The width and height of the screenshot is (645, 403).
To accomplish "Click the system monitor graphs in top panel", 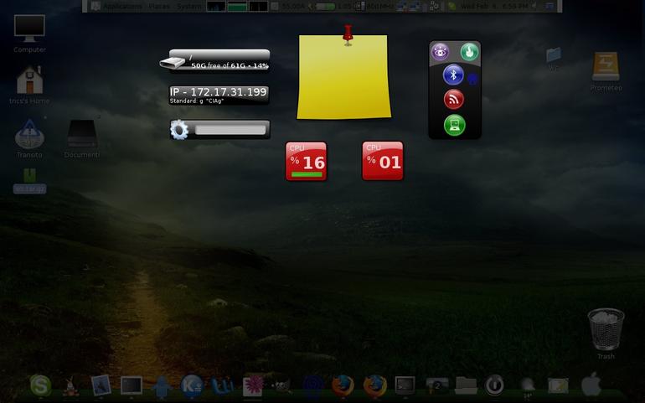I will [x=237, y=6].
